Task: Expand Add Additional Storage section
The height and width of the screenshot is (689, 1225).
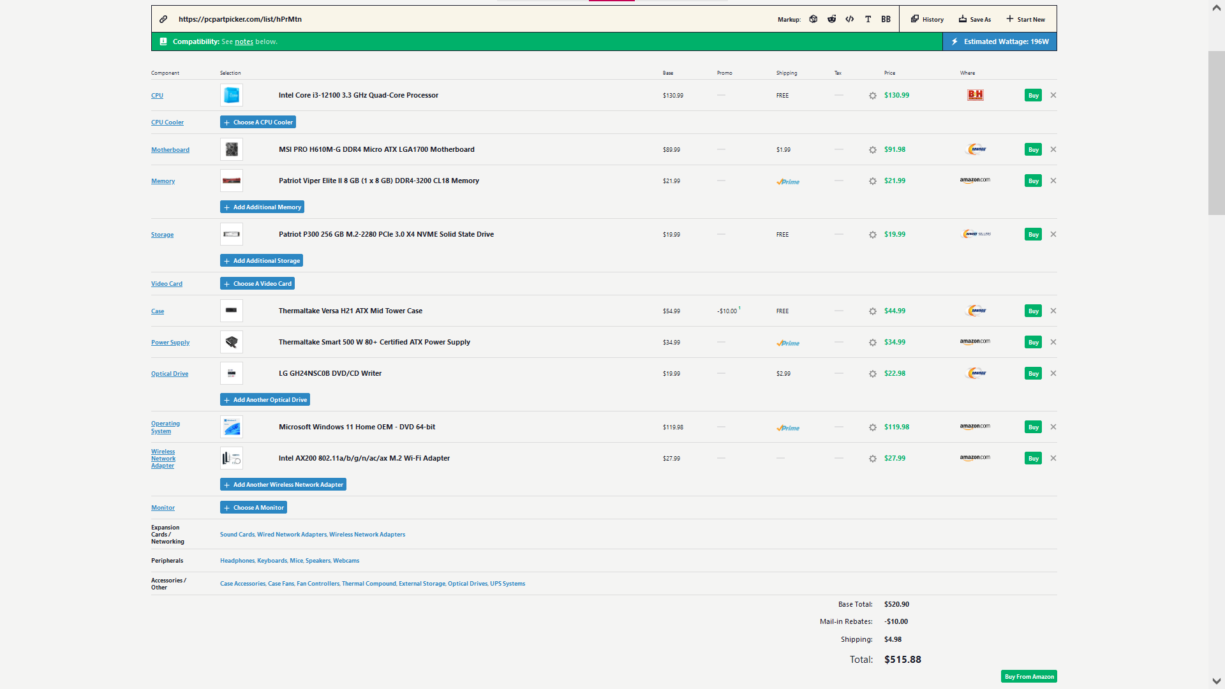Action: [x=262, y=261]
